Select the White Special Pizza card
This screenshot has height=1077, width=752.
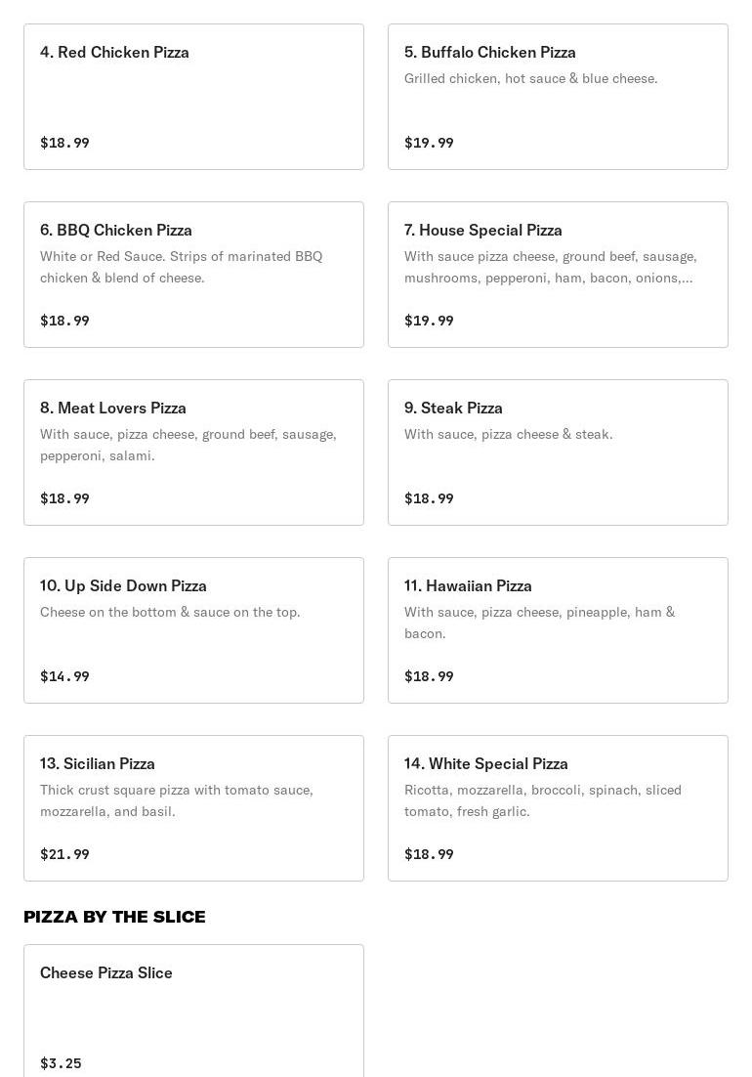coord(558,808)
